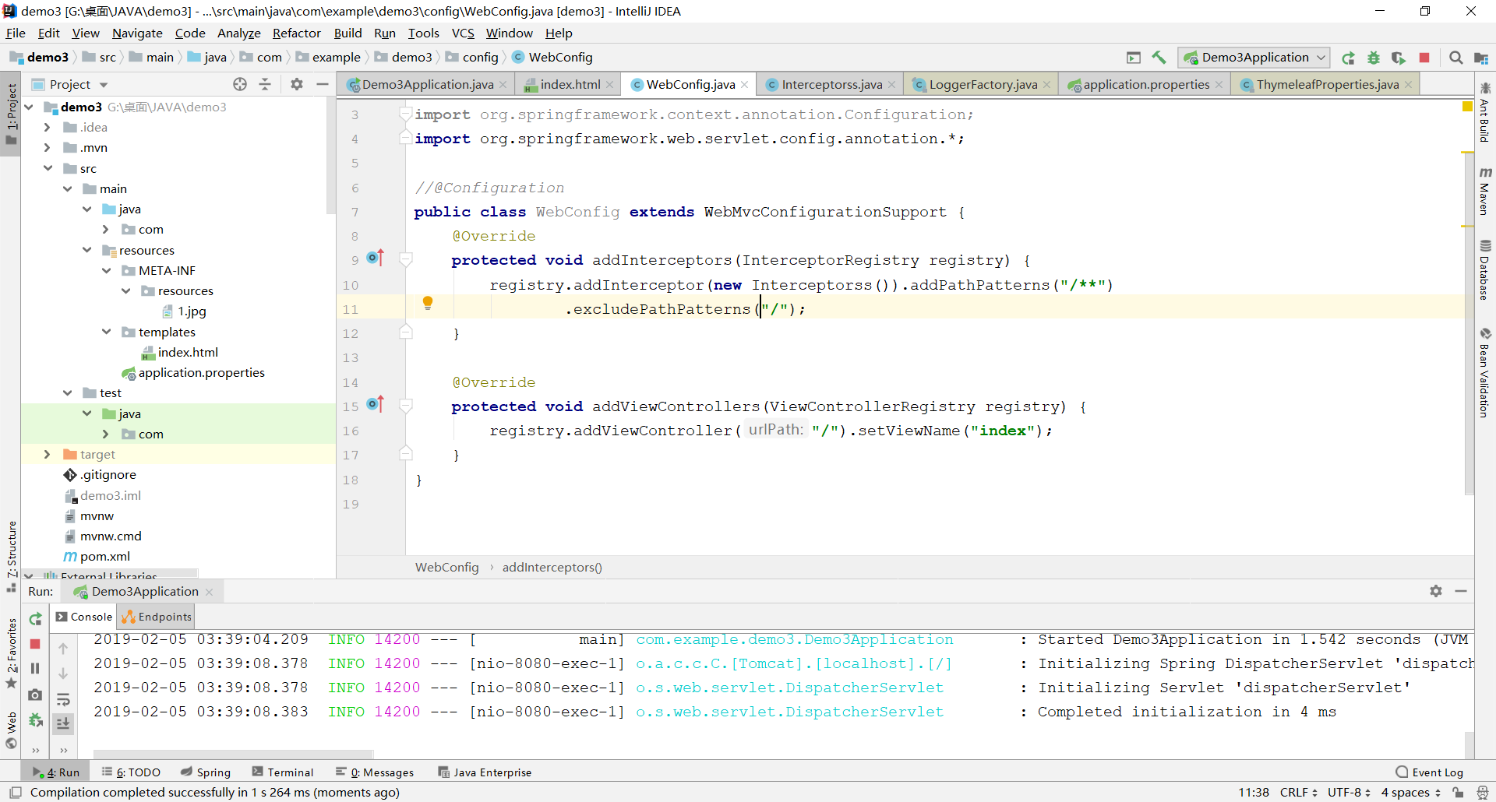This screenshot has height=802, width=1496.
Task: Click the Build project hammer icon
Action: click(x=1159, y=58)
